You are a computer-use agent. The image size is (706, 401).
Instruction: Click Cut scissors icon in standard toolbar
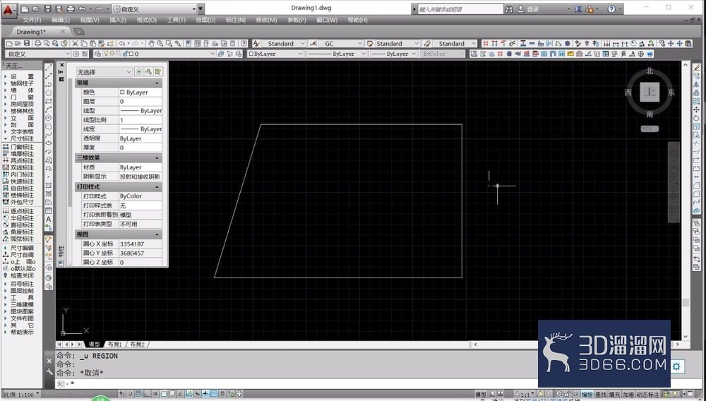pos(76,44)
